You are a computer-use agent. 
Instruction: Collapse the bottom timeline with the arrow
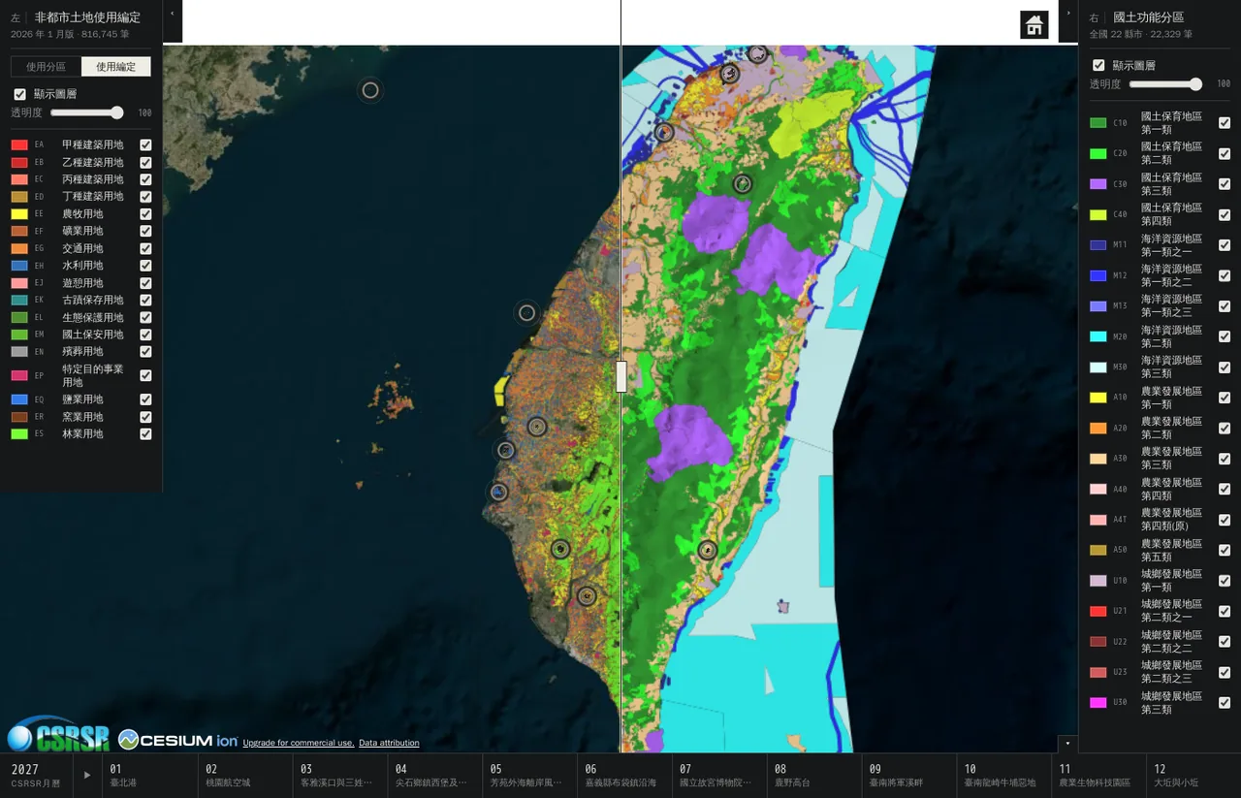click(1067, 744)
